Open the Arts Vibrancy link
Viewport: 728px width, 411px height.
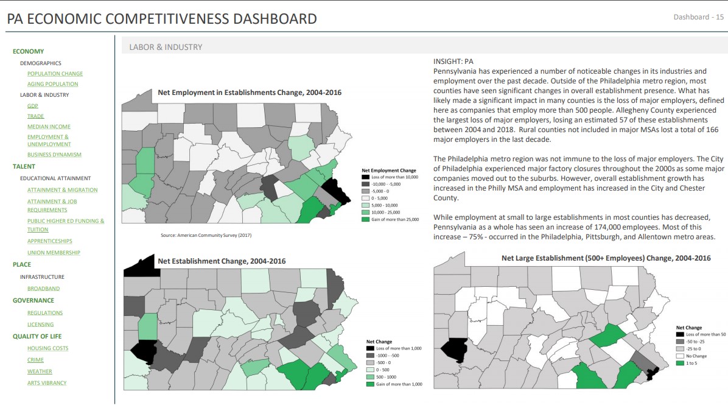tap(46, 383)
